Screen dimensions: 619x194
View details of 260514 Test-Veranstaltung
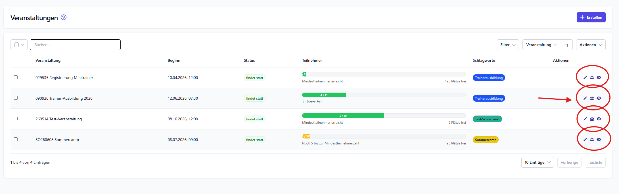[599, 119]
